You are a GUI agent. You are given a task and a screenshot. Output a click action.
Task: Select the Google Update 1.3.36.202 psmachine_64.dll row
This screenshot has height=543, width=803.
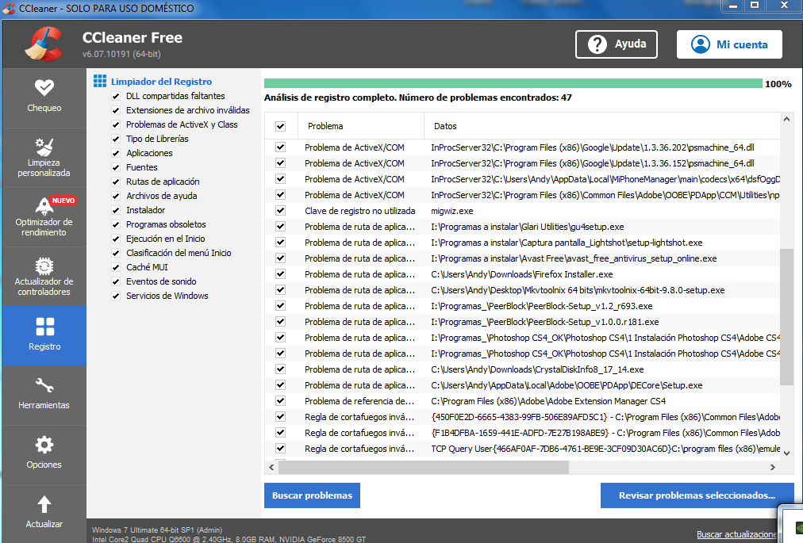(x=522, y=147)
